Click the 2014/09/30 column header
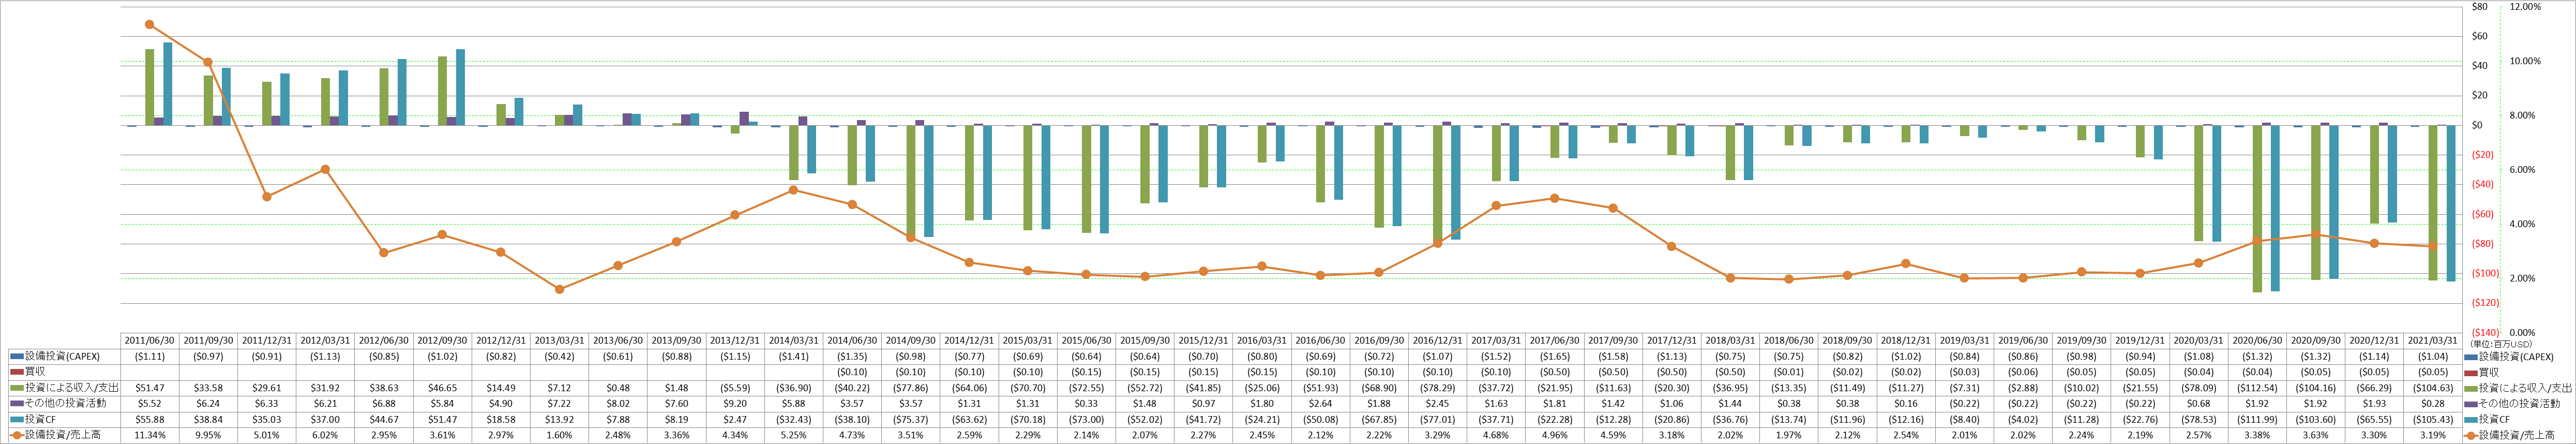The height and width of the screenshot is (444, 2576). [x=911, y=340]
